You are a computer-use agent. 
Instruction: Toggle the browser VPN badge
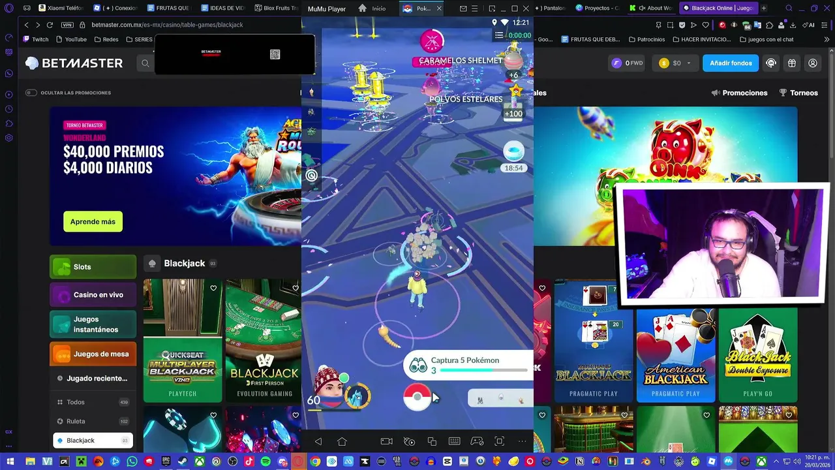[67, 25]
